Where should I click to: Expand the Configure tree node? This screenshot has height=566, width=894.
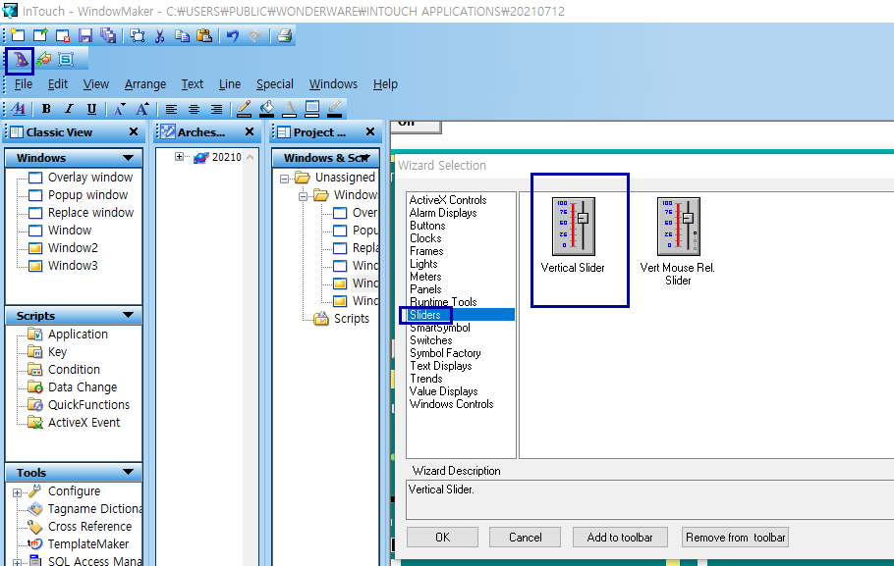coord(17,492)
